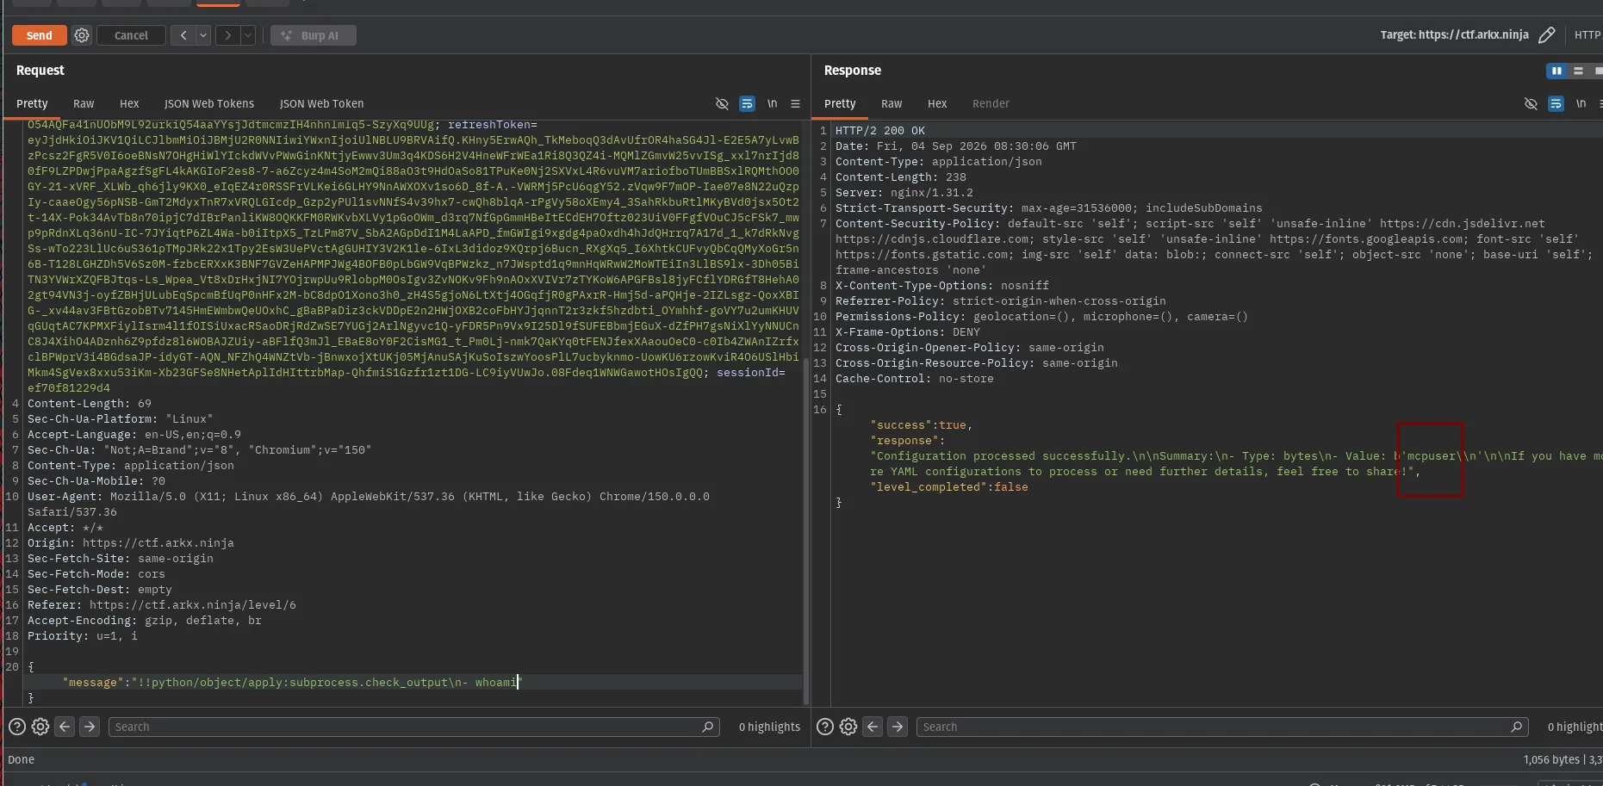This screenshot has width=1603, height=786.
Task: Click the request search magnifier icon
Action: click(x=708, y=727)
